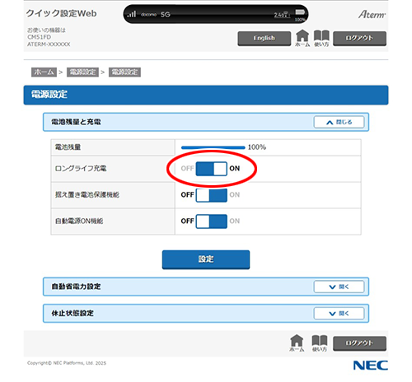The height and width of the screenshot is (382, 412).
Task: Click the ATERM-XXXXXX device name
Action: (49, 44)
